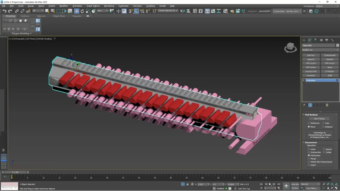Screen dimensions: 340x191
Task: Select the Union operation radio button
Action: pos(309,149)
